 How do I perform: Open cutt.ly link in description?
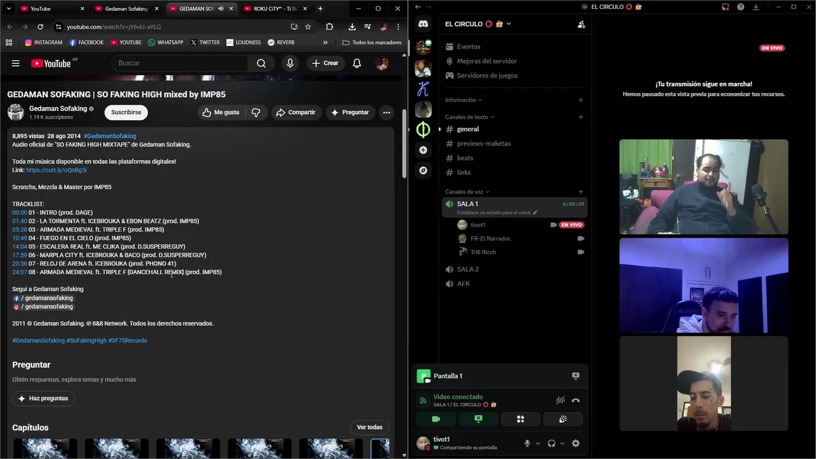point(56,170)
